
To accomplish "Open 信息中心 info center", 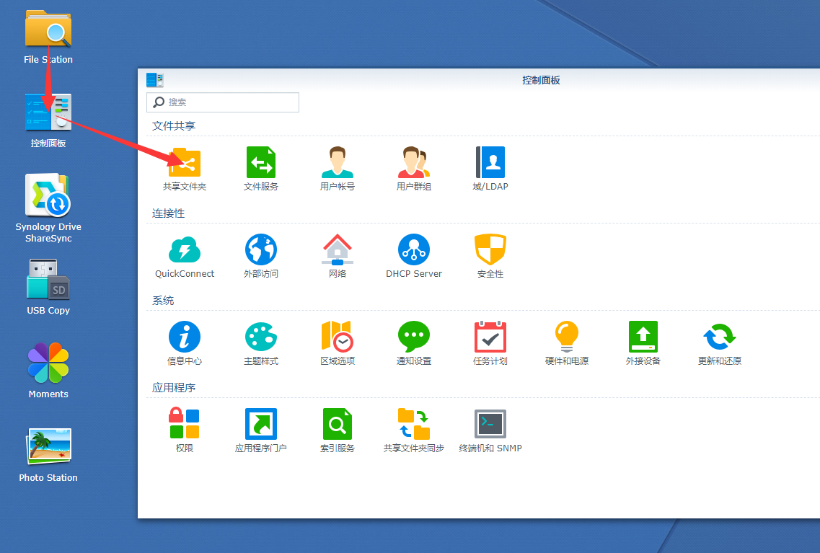I will [185, 337].
